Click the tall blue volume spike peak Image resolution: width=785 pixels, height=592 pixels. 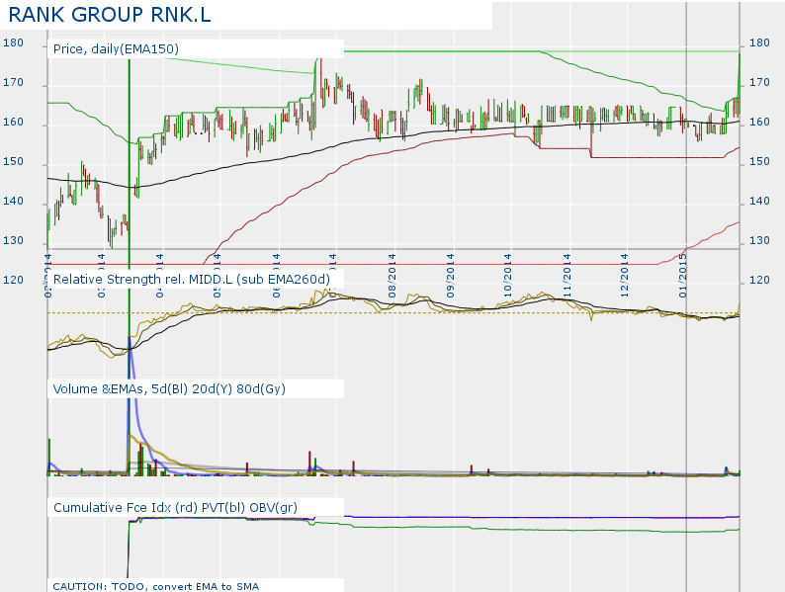(131, 339)
